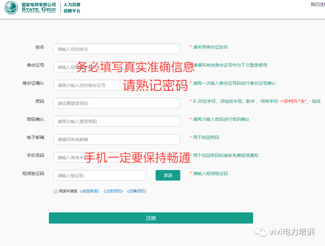The image size is (325, 246).
Task: Submit form with the 注册 button
Action: click(151, 218)
